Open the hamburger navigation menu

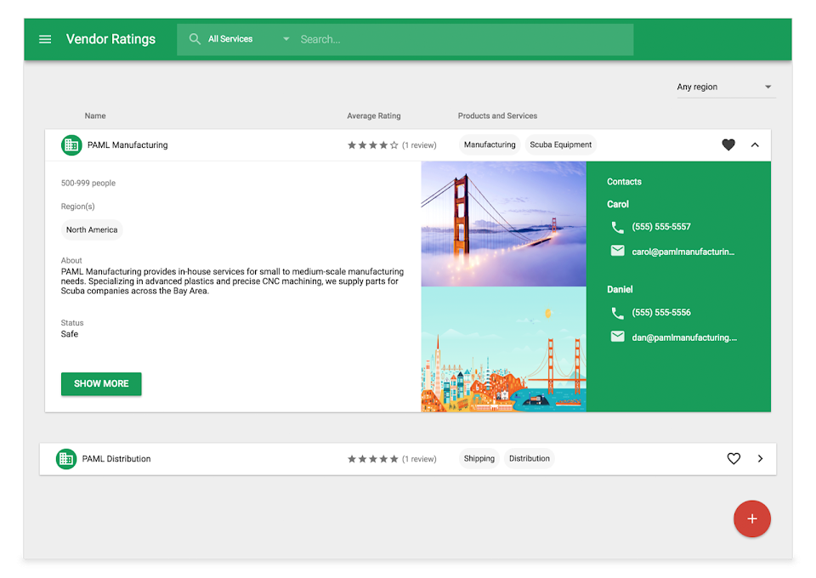[45, 39]
